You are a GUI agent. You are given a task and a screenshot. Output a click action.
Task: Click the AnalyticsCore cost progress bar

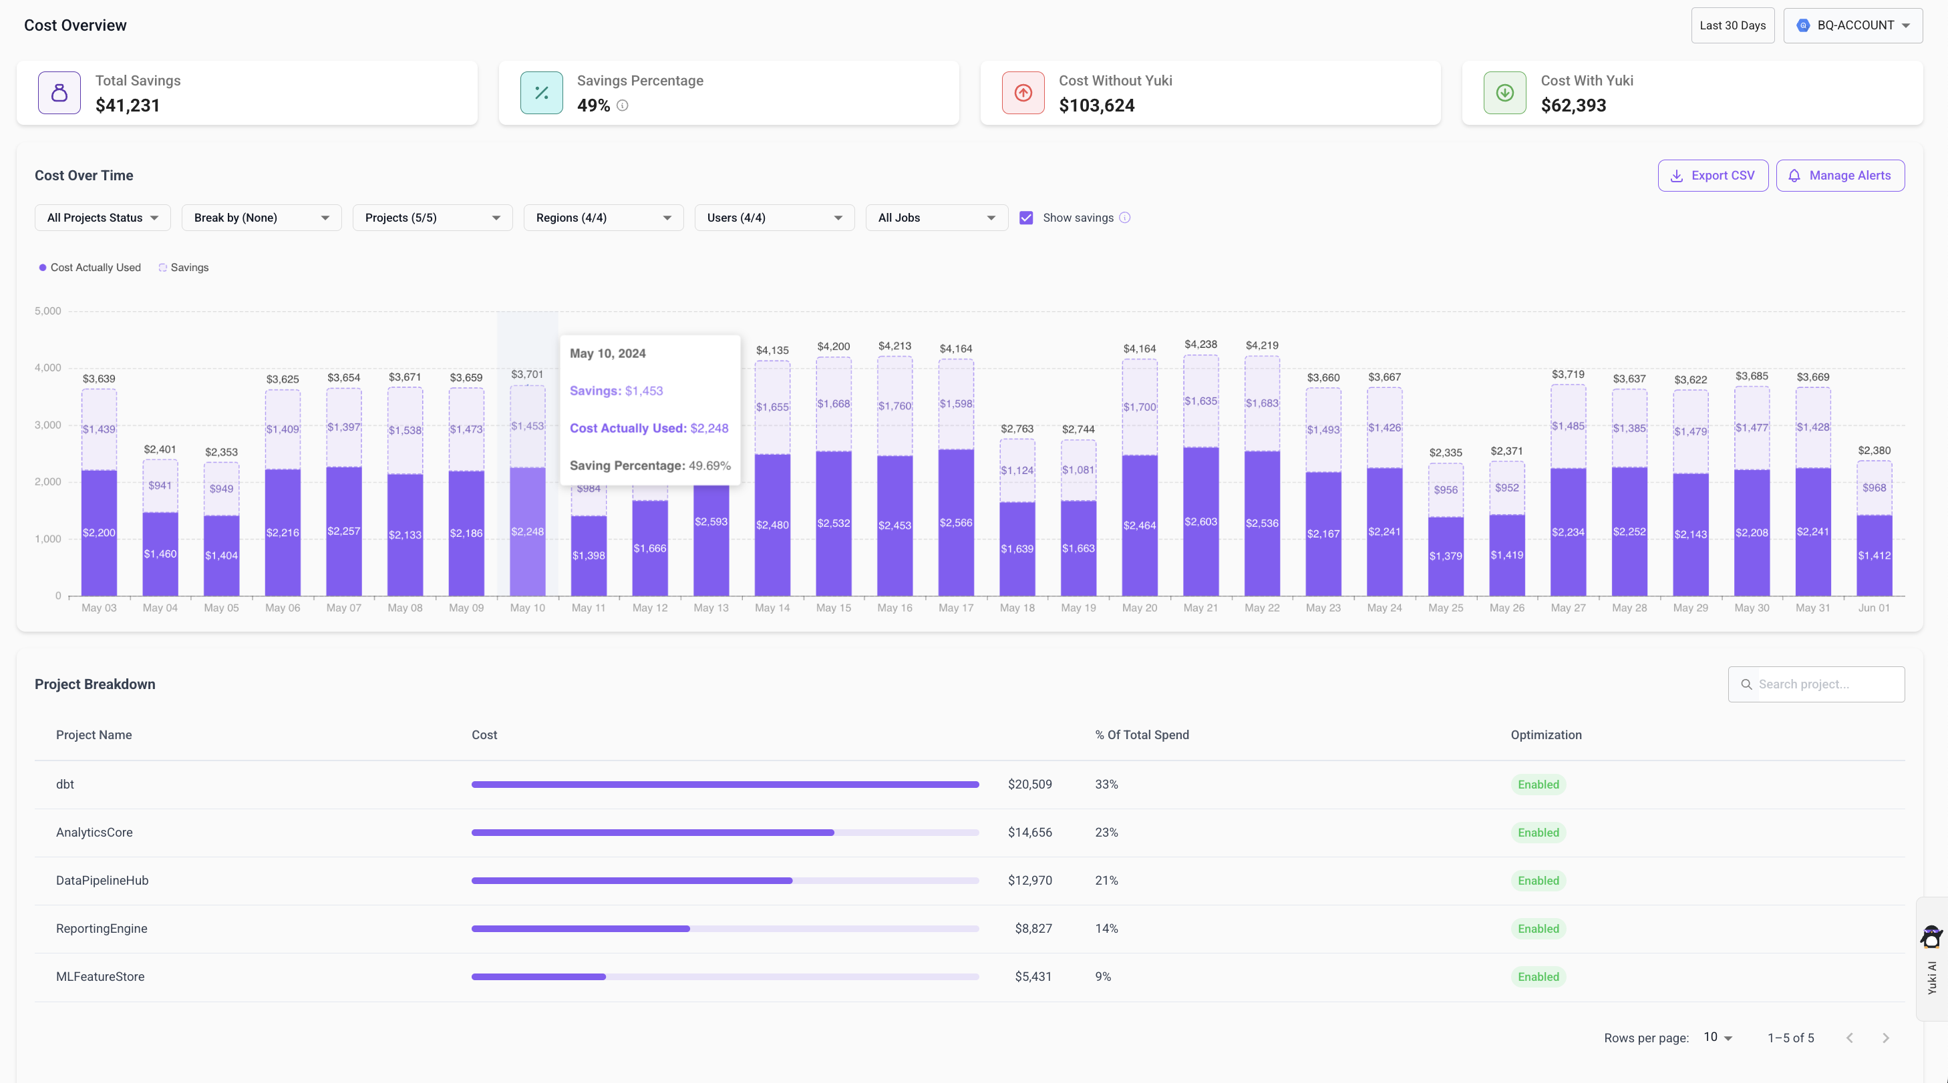(725, 833)
